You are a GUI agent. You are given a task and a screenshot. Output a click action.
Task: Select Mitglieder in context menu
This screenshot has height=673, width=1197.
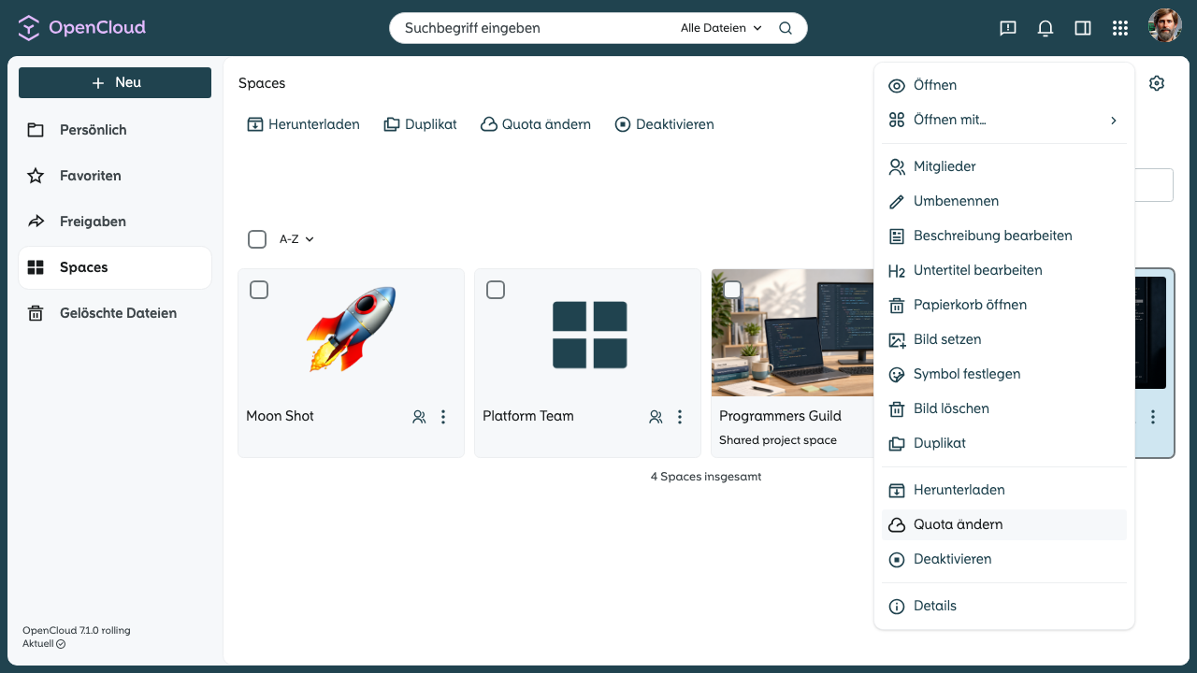click(x=1004, y=166)
